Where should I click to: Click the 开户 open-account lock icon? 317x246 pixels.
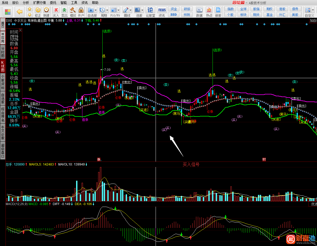81,10
